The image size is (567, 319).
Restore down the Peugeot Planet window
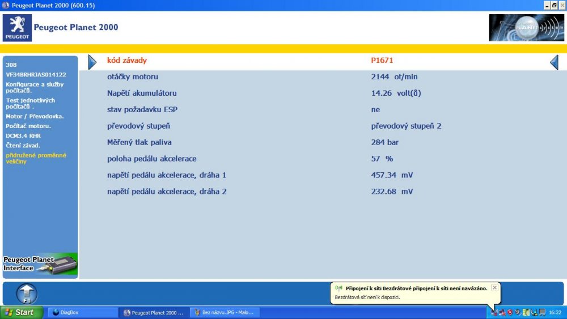point(554,5)
